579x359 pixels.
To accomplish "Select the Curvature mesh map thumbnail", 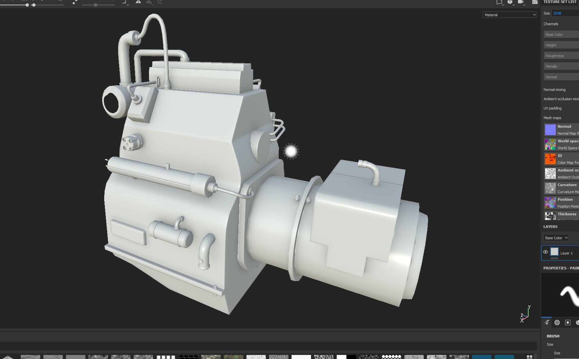I will 550,188.
